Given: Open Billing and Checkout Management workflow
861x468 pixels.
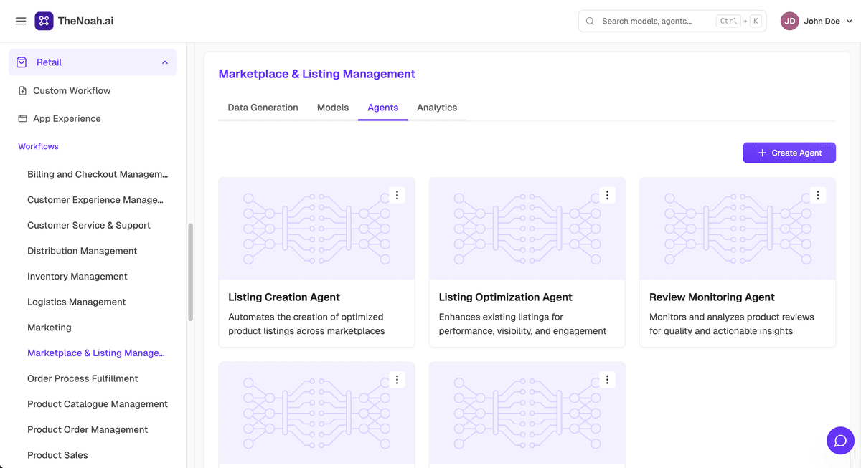Looking at the screenshot, I should [98, 174].
